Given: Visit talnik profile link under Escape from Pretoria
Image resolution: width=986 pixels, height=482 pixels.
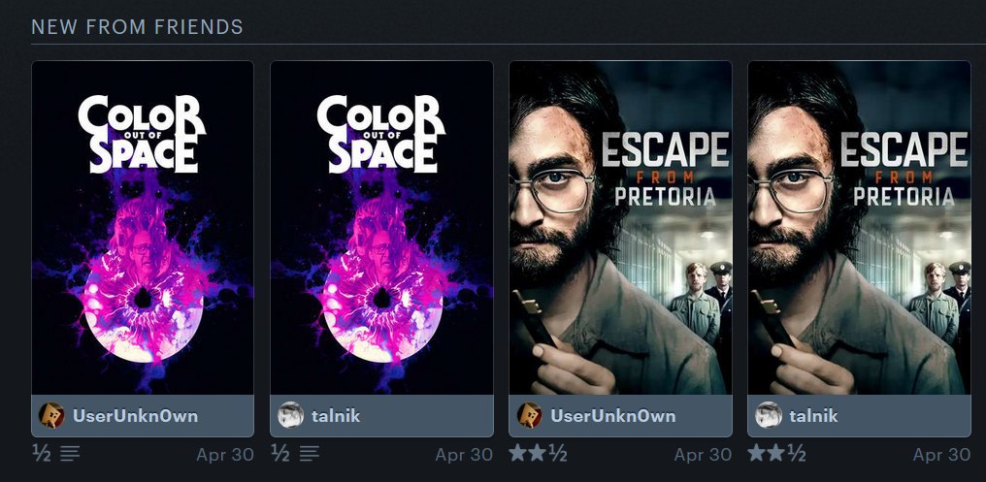Looking at the screenshot, I should [813, 415].
